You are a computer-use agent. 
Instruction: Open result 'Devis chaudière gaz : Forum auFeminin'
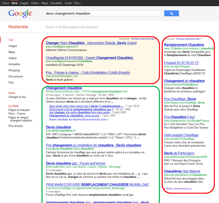click(76, 163)
